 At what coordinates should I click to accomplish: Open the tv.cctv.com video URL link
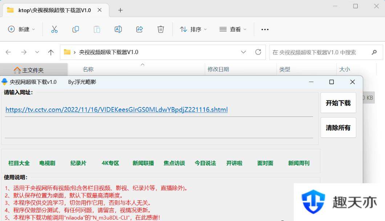[x=117, y=109]
